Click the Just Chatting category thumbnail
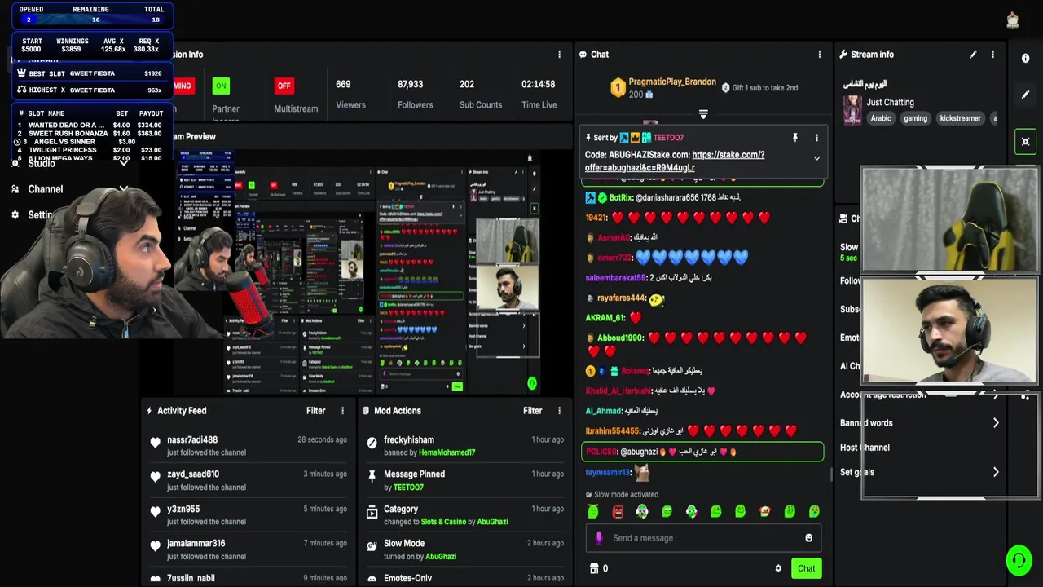 pos(852,110)
